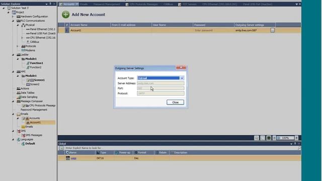The width and height of the screenshot is (322, 181).
Task: Collapse the PLC Communications node
Action: 13,21
